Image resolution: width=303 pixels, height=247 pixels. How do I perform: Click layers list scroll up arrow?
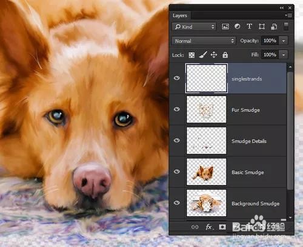click(290, 67)
